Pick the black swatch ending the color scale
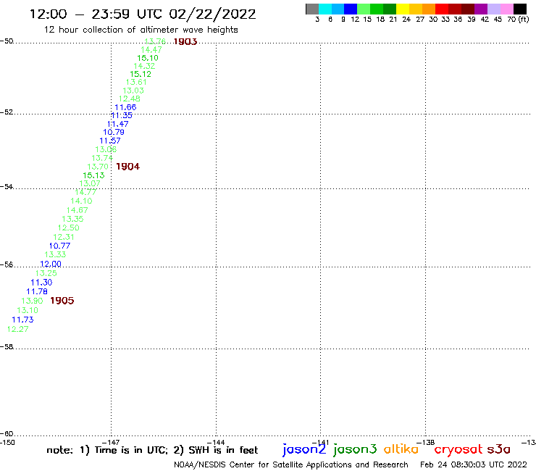This screenshot has height=471, width=536. click(x=520, y=9)
